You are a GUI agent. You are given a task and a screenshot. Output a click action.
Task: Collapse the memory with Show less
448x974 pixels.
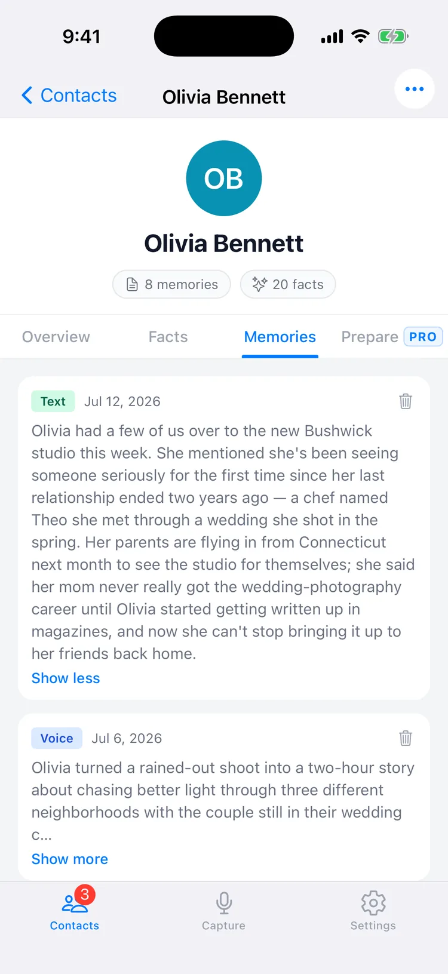coord(66,678)
